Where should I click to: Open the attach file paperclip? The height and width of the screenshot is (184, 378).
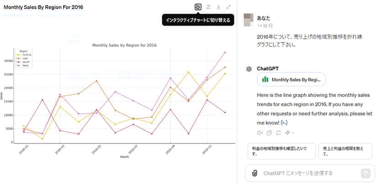(254, 173)
